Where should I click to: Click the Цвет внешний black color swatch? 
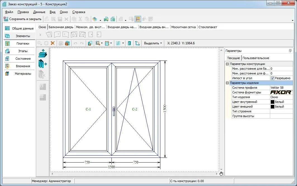point(272,107)
